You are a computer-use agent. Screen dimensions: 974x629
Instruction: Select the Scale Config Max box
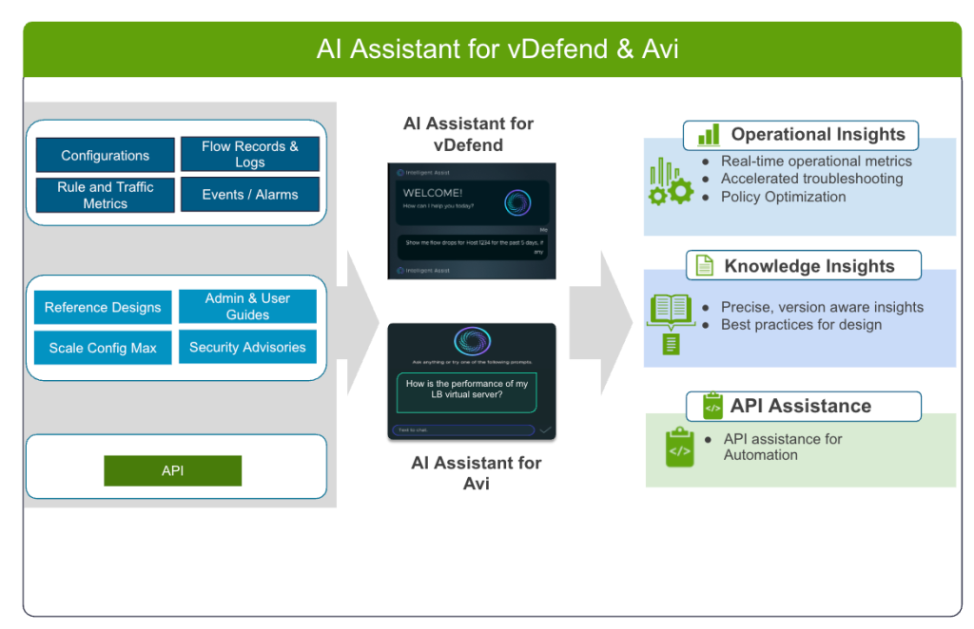(103, 348)
